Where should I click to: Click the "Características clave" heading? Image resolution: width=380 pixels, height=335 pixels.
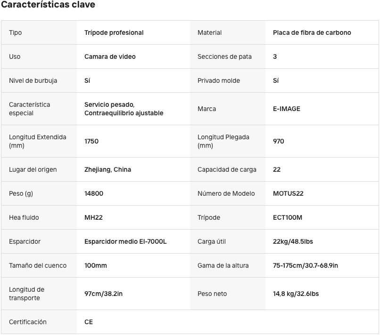pyautogui.click(x=48, y=5)
